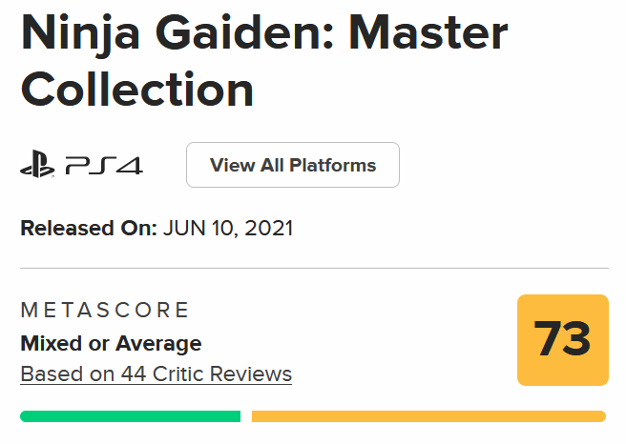Open the Based on 44 Critic Reviews link
Screen dimensions: 626x444
pos(156,373)
